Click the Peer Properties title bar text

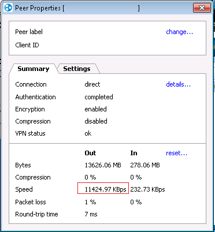pos(38,8)
